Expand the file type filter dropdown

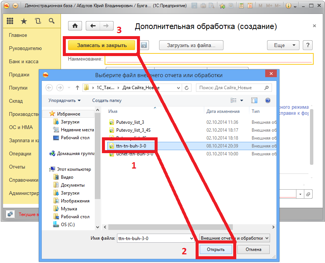[235, 238]
